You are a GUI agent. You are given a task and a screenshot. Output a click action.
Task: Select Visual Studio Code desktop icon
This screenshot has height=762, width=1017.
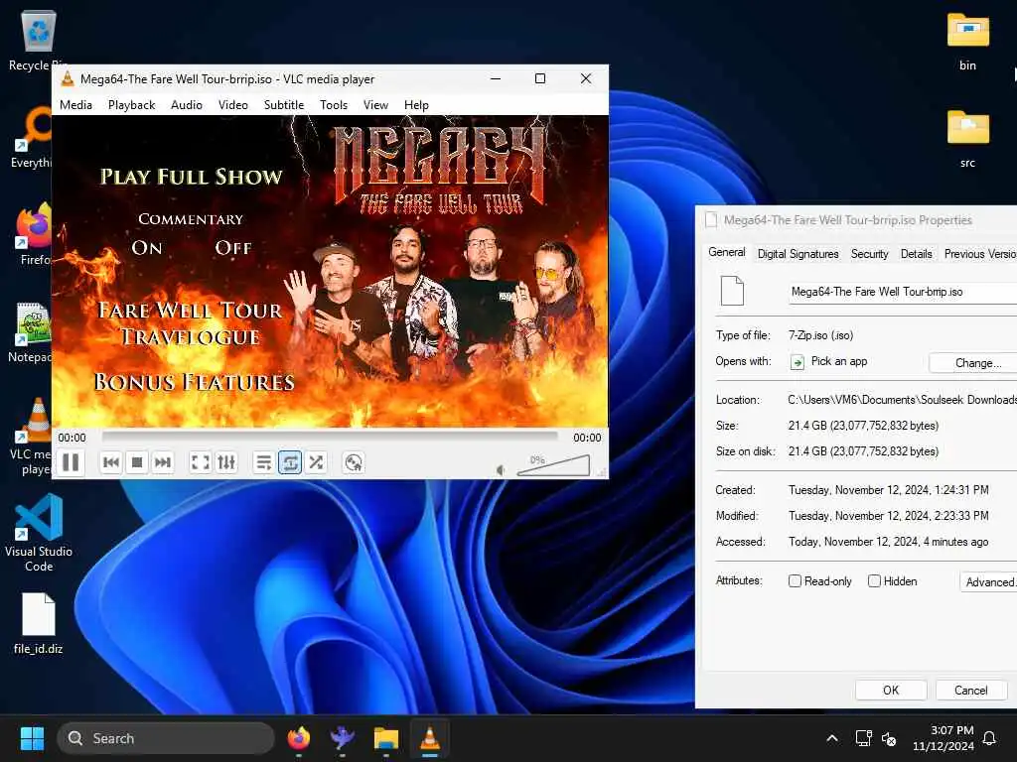coord(39,533)
